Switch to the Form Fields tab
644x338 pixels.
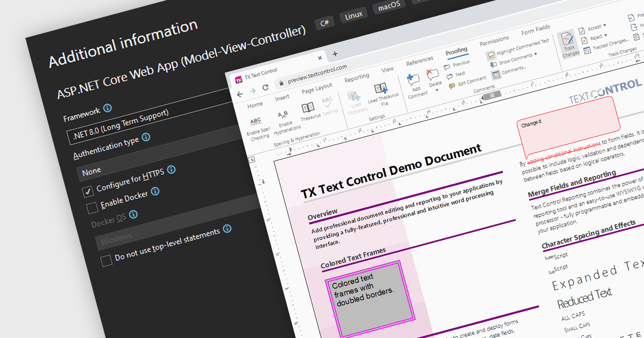point(536,30)
